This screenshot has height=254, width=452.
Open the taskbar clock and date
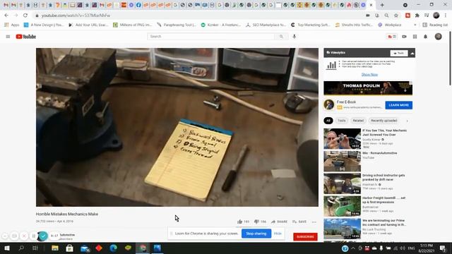(x=426, y=248)
